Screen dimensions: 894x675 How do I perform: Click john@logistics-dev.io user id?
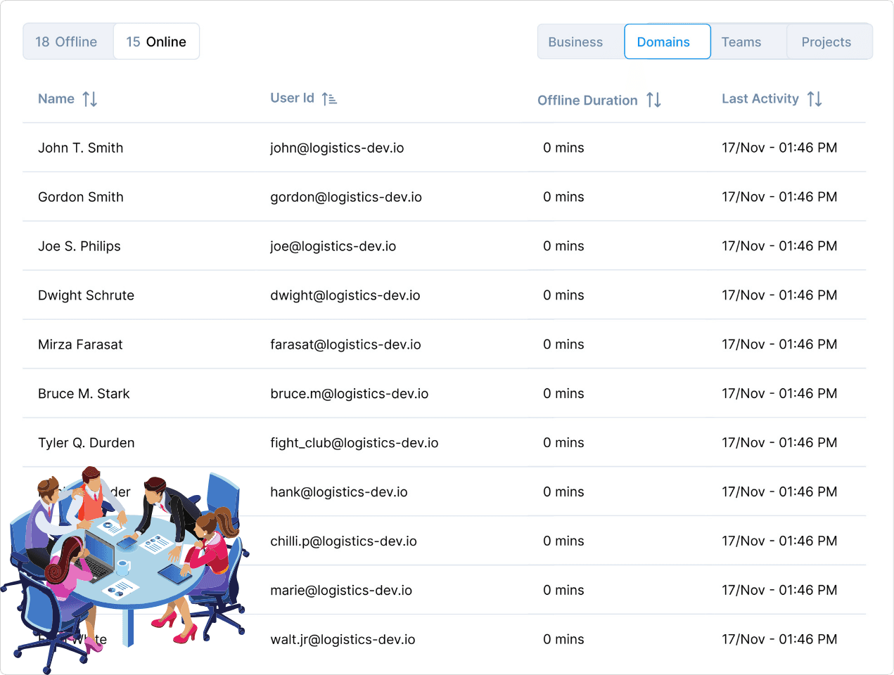337,148
